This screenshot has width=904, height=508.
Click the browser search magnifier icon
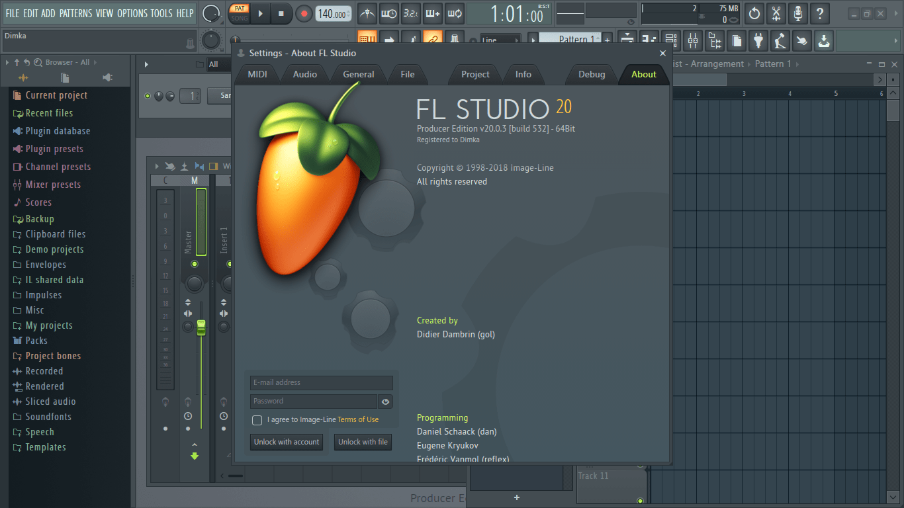click(38, 62)
